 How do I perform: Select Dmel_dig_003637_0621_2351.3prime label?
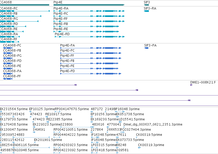point(153,125)
